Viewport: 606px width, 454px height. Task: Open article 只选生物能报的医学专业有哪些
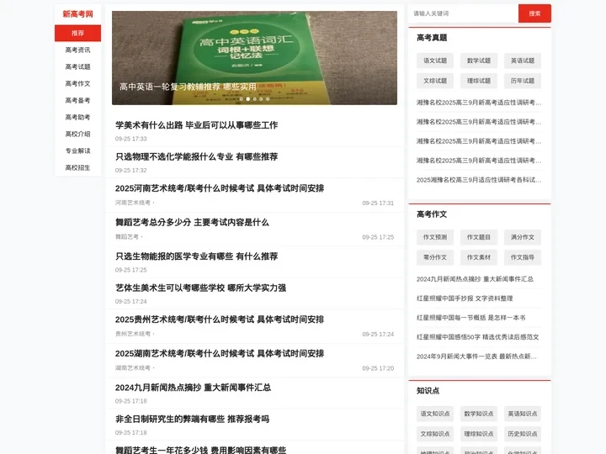196,256
